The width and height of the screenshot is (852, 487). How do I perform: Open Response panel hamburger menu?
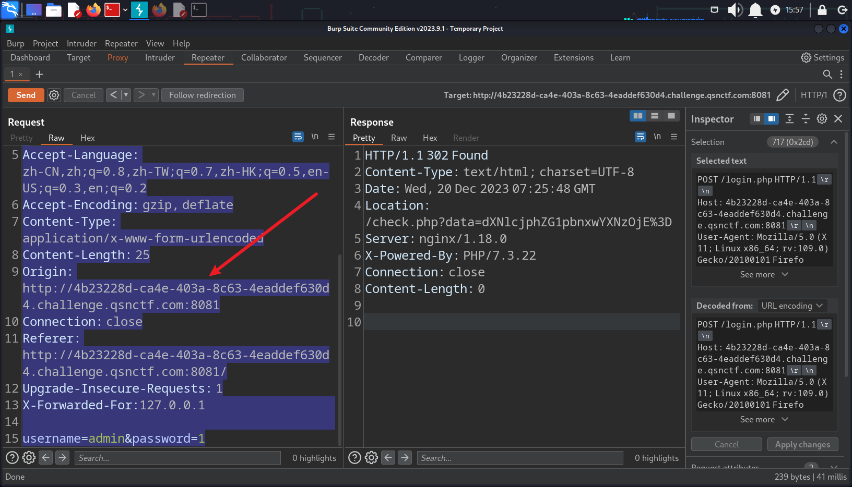tap(674, 137)
